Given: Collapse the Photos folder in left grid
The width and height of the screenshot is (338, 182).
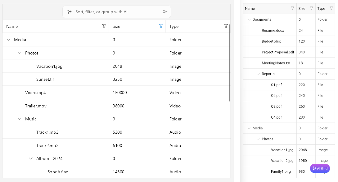Looking at the screenshot, I should pyautogui.click(x=20, y=53).
